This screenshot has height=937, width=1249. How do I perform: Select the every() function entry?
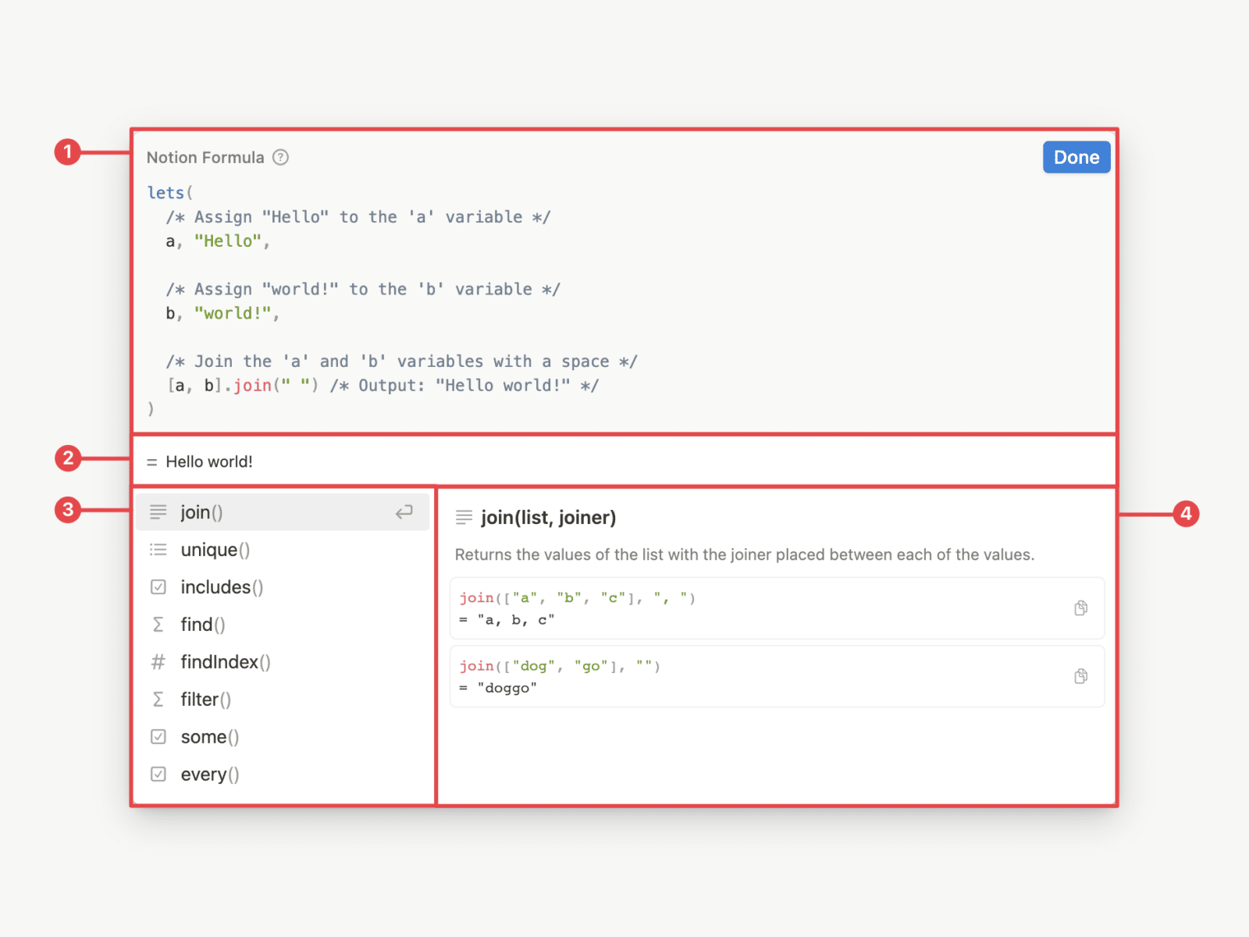pyautogui.click(x=209, y=774)
